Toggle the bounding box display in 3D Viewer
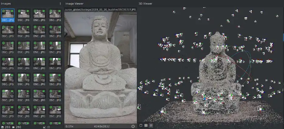 (141, 125)
